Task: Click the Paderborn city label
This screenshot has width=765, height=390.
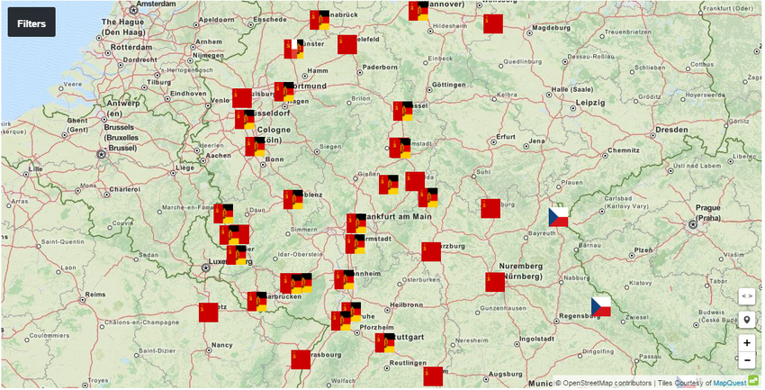Action: tap(380, 68)
